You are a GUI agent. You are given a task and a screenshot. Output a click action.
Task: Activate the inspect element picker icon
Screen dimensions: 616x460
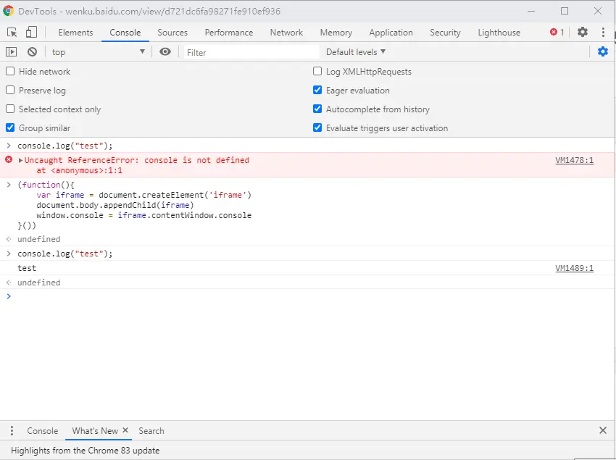12,32
